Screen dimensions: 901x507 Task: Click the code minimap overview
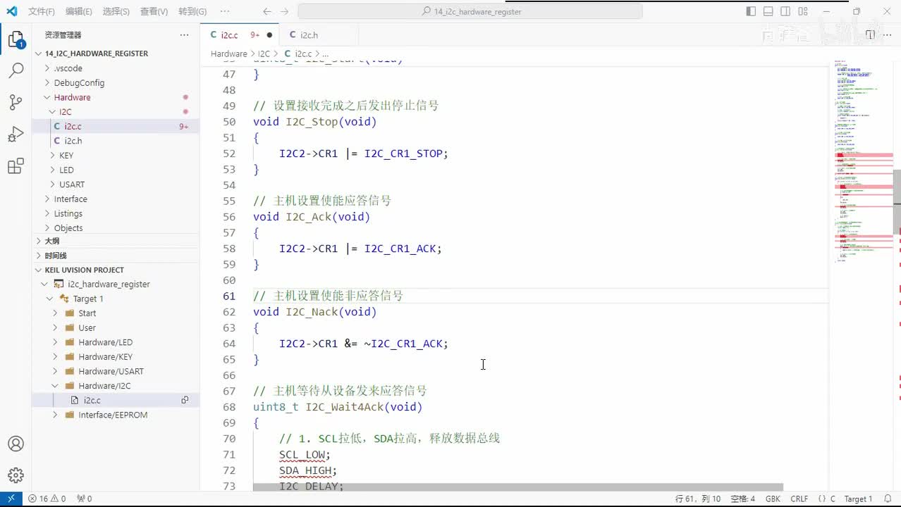862,162
